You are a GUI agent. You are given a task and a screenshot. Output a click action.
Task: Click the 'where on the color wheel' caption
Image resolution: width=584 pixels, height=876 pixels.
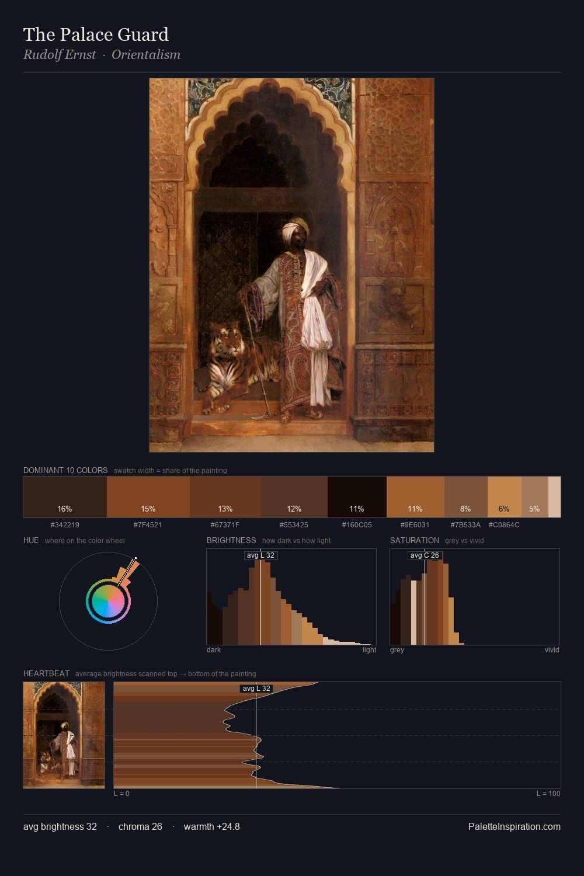coord(85,540)
